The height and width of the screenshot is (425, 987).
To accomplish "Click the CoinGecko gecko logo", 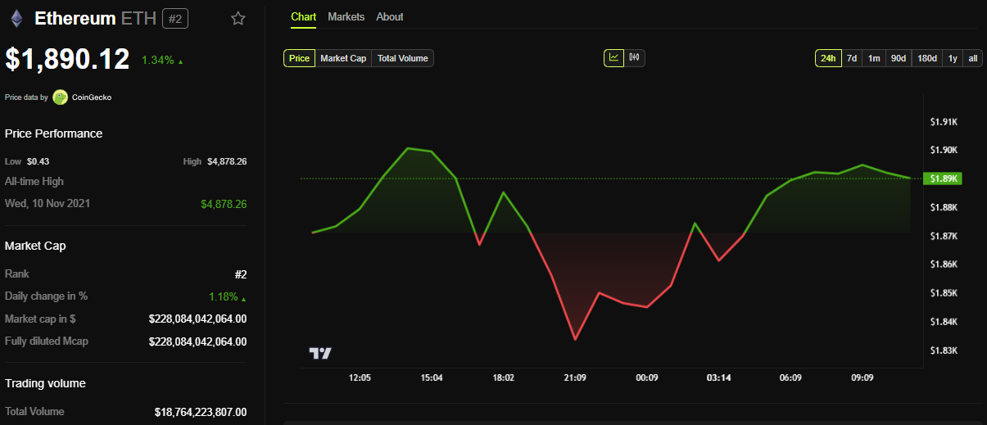I will 60,97.
